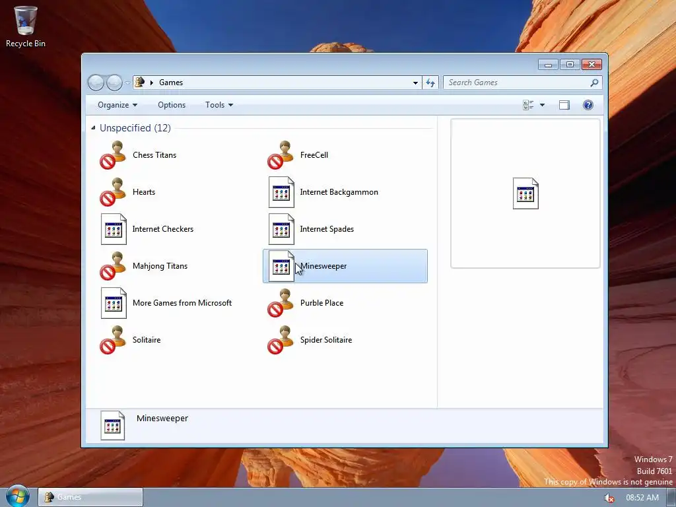Click the details pane Minesweeper icon
Viewport: 676px width, 507px height.
click(x=112, y=426)
